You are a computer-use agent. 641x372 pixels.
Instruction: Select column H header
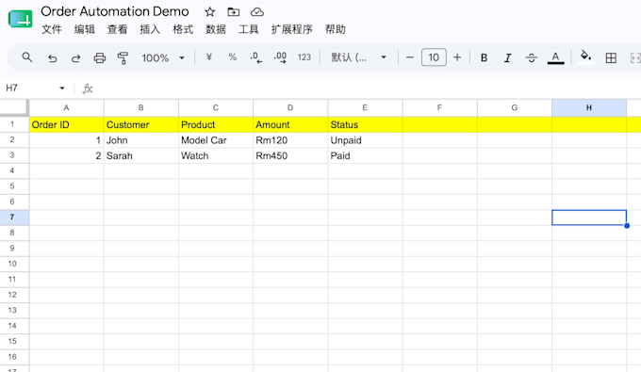coord(589,107)
